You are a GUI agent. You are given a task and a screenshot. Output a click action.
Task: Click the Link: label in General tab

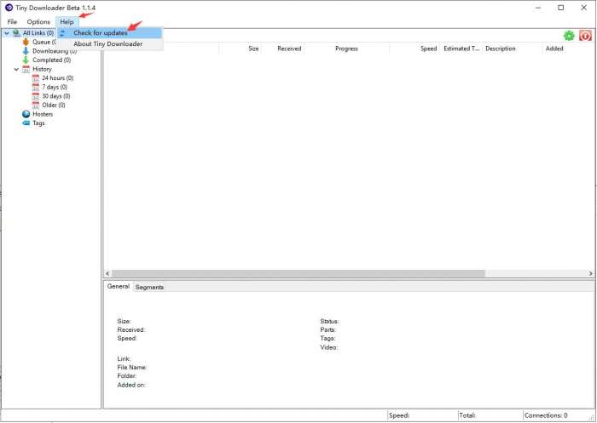[124, 358]
